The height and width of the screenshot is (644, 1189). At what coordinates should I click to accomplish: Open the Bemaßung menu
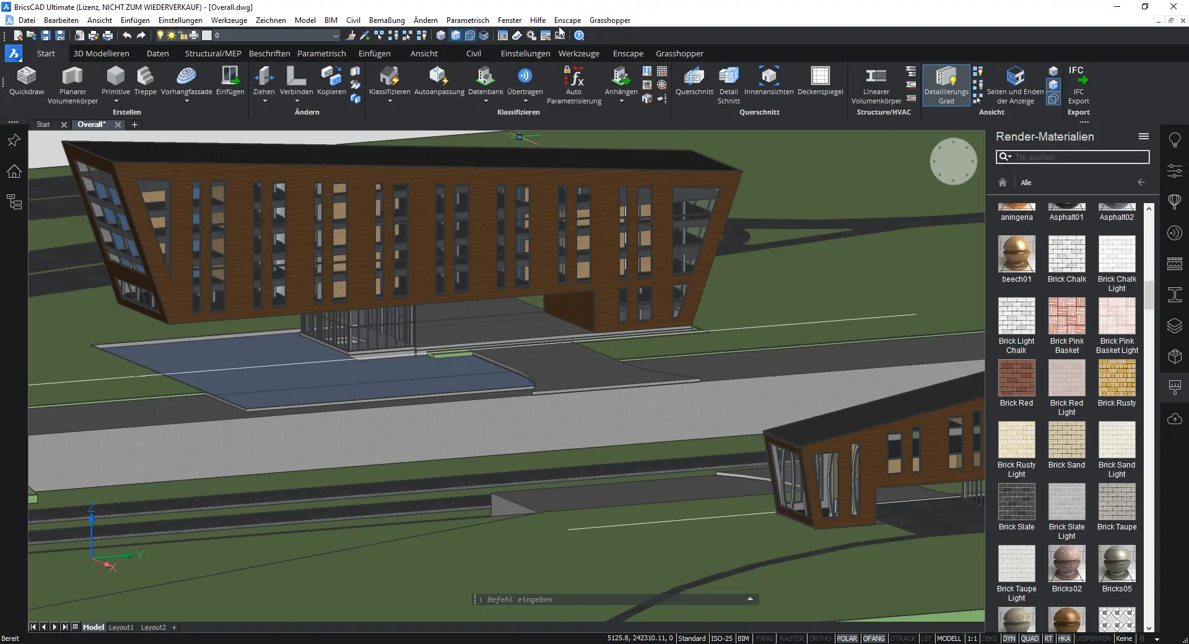click(386, 20)
